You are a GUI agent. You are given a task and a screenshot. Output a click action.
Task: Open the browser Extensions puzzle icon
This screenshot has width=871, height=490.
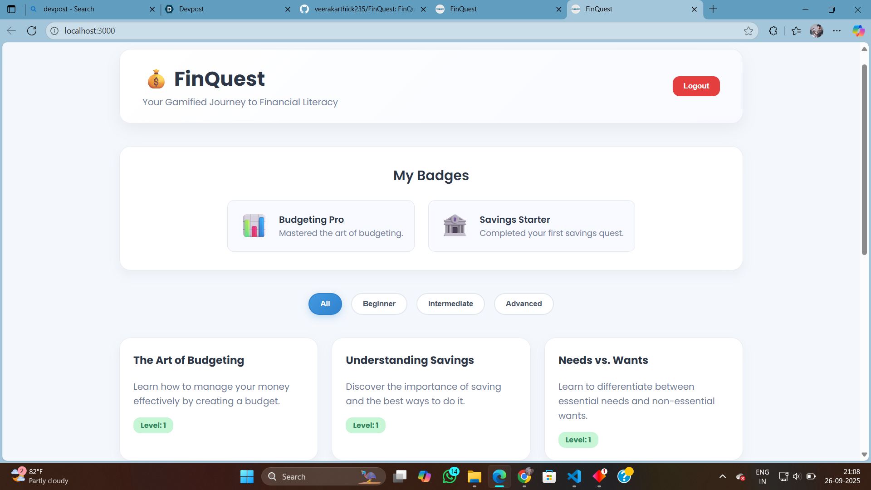point(773,31)
